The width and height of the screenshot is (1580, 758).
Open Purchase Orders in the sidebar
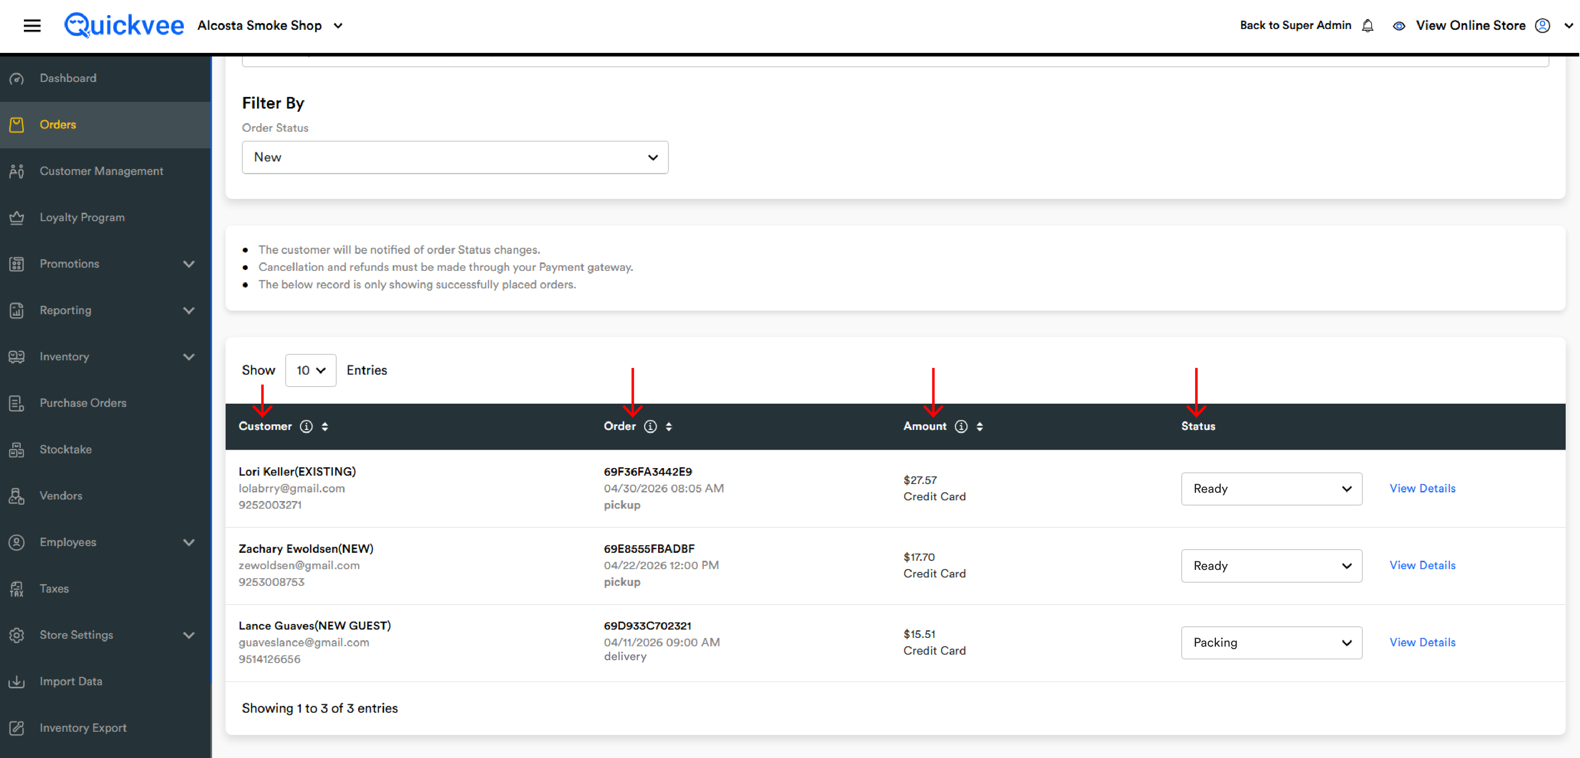pos(105,403)
